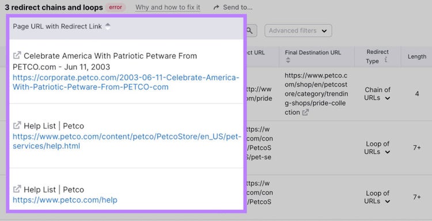Click the Celebrate America With Patriotic Petware title
This screenshot has width=432, height=221.
[x=105, y=61]
